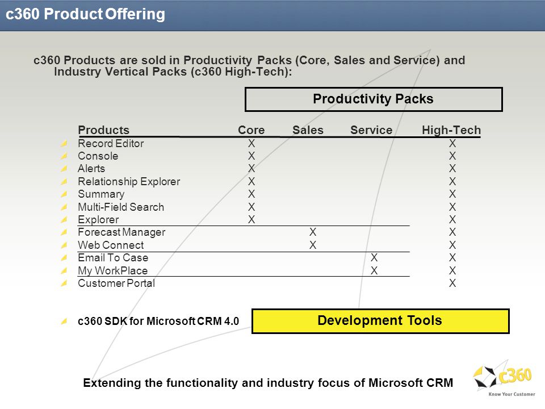Image resolution: width=545 pixels, height=409 pixels.
Task: Click the bullet icon beside Console
Action: [x=64, y=156]
